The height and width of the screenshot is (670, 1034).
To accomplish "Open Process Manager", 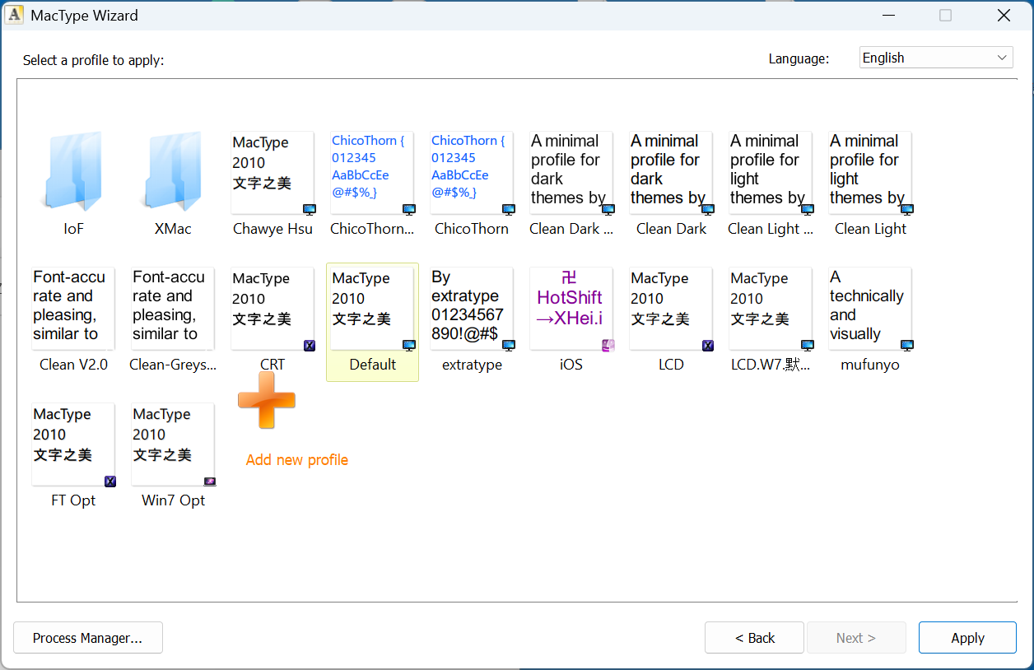I will coord(88,638).
